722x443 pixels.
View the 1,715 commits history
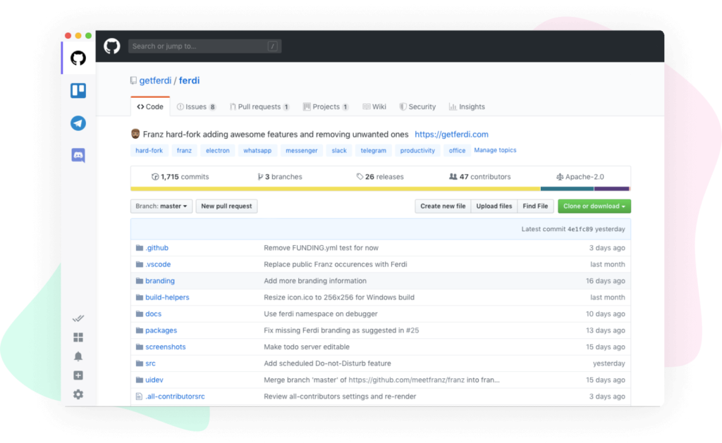[180, 177]
